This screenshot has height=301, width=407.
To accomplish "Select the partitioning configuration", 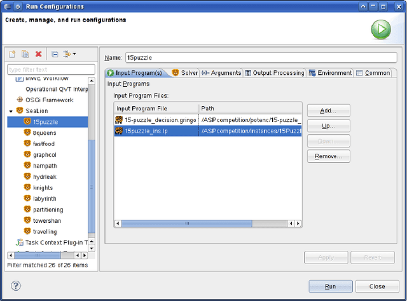I will 48,210.
